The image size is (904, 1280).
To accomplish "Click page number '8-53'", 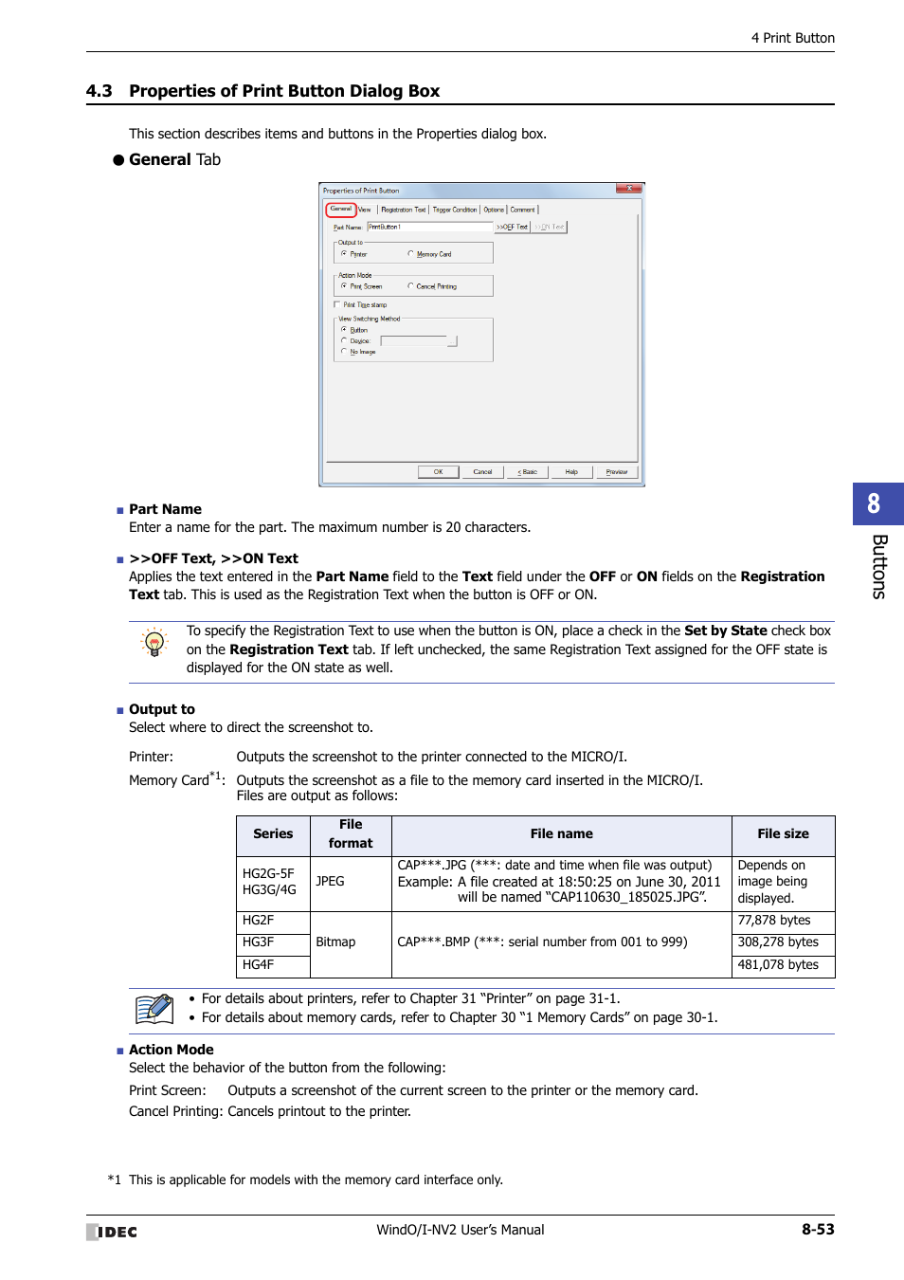I will pos(818,1230).
